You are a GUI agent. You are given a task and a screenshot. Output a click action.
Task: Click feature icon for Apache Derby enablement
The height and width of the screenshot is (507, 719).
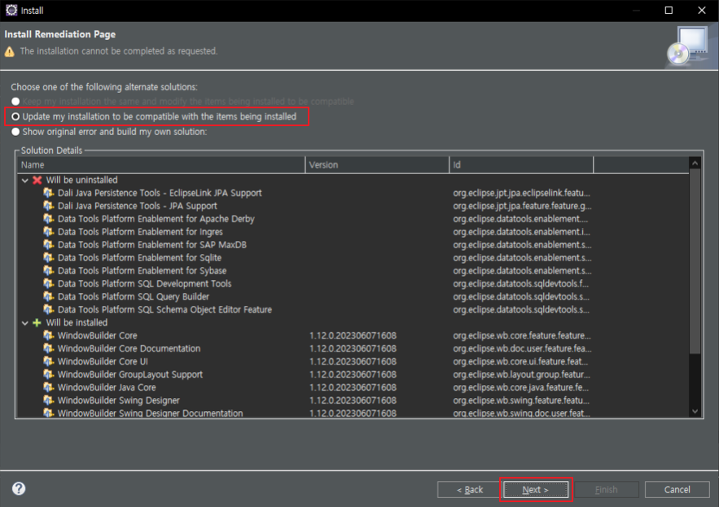pyautogui.click(x=49, y=219)
